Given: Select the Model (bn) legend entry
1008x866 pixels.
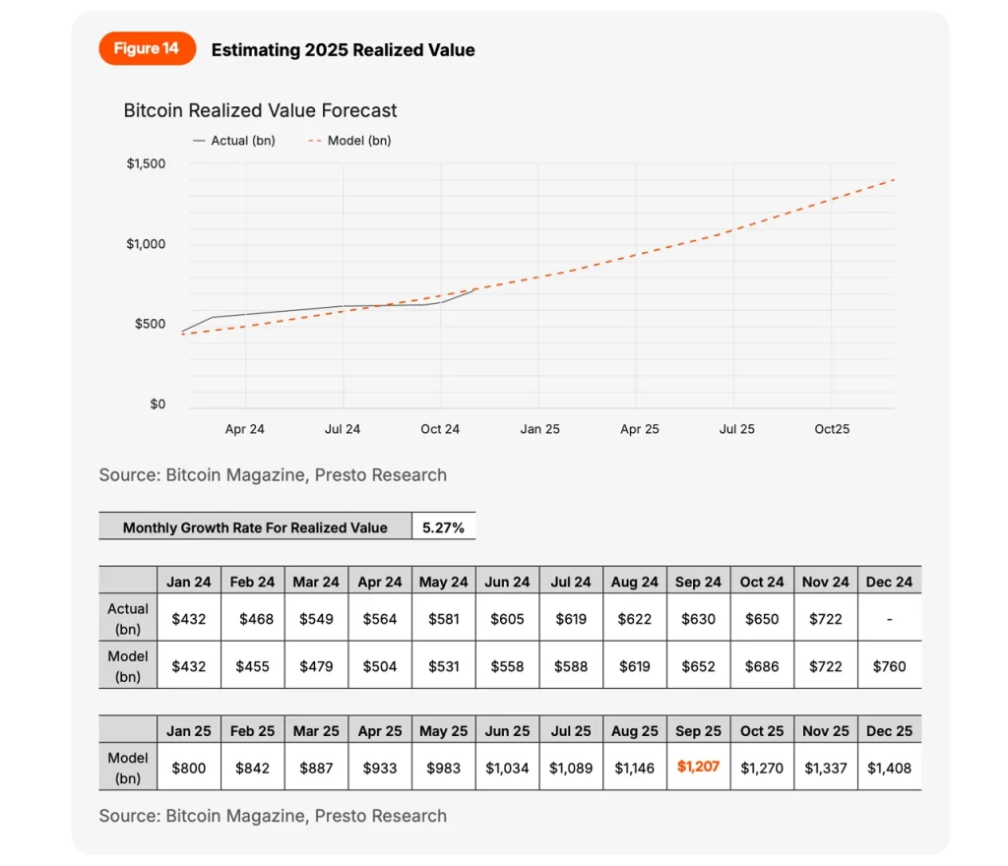Looking at the screenshot, I should tap(349, 141).
